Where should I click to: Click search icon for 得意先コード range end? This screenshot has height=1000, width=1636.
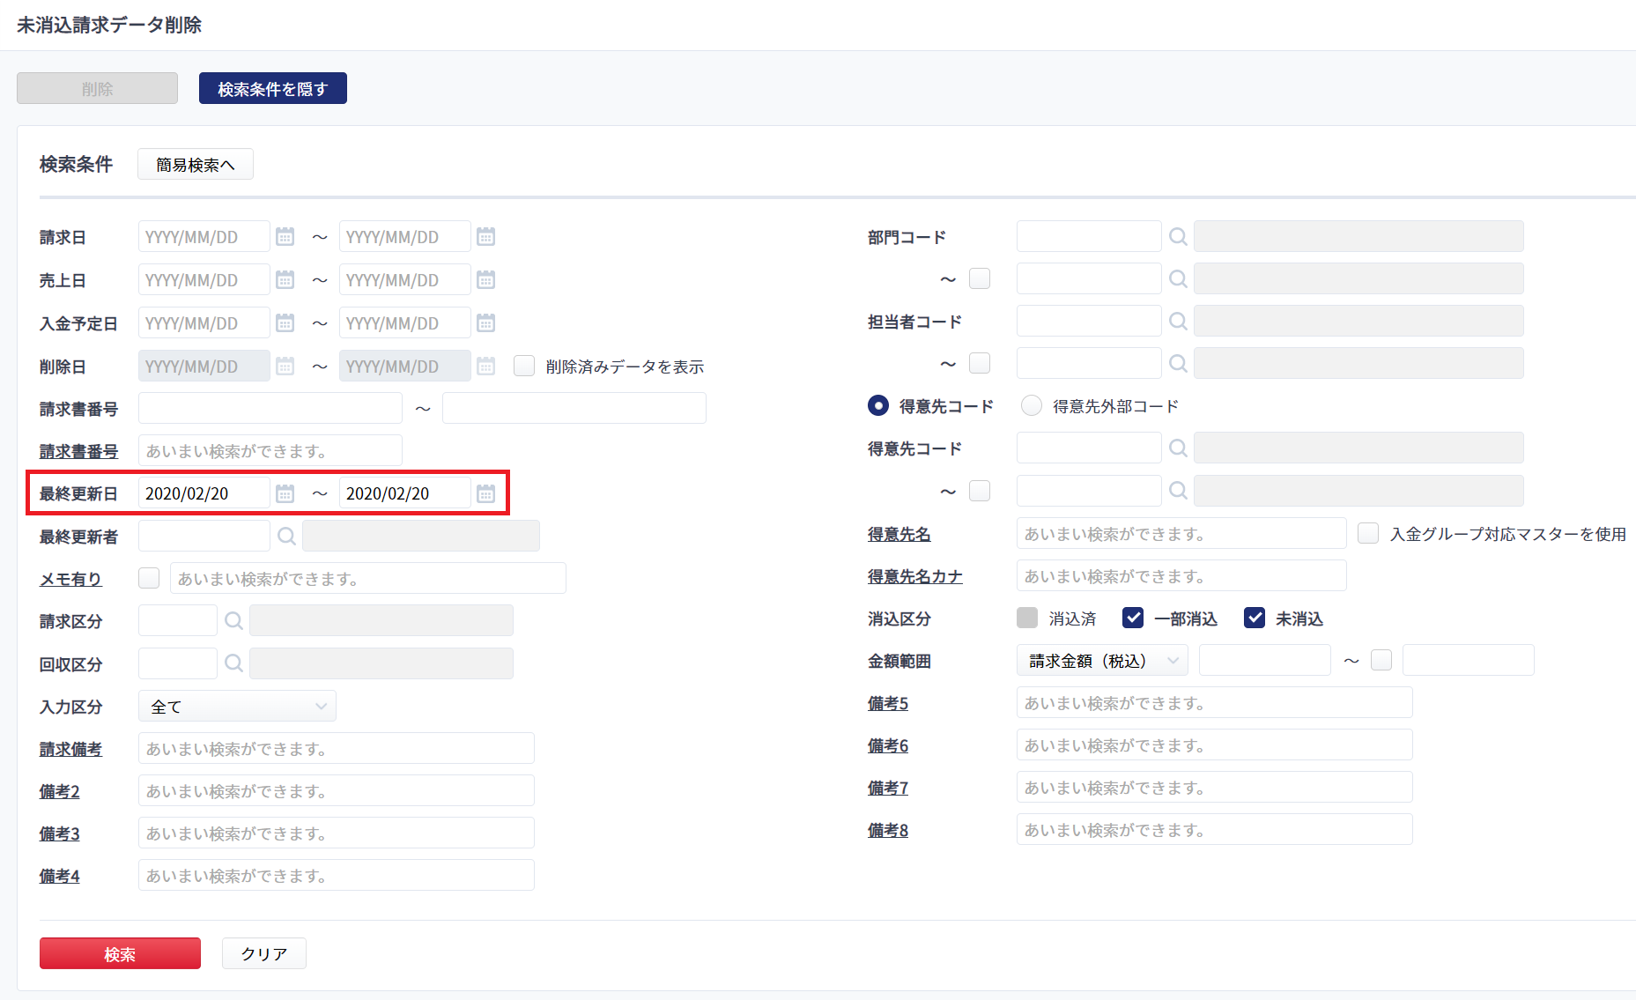[1178, 490]
